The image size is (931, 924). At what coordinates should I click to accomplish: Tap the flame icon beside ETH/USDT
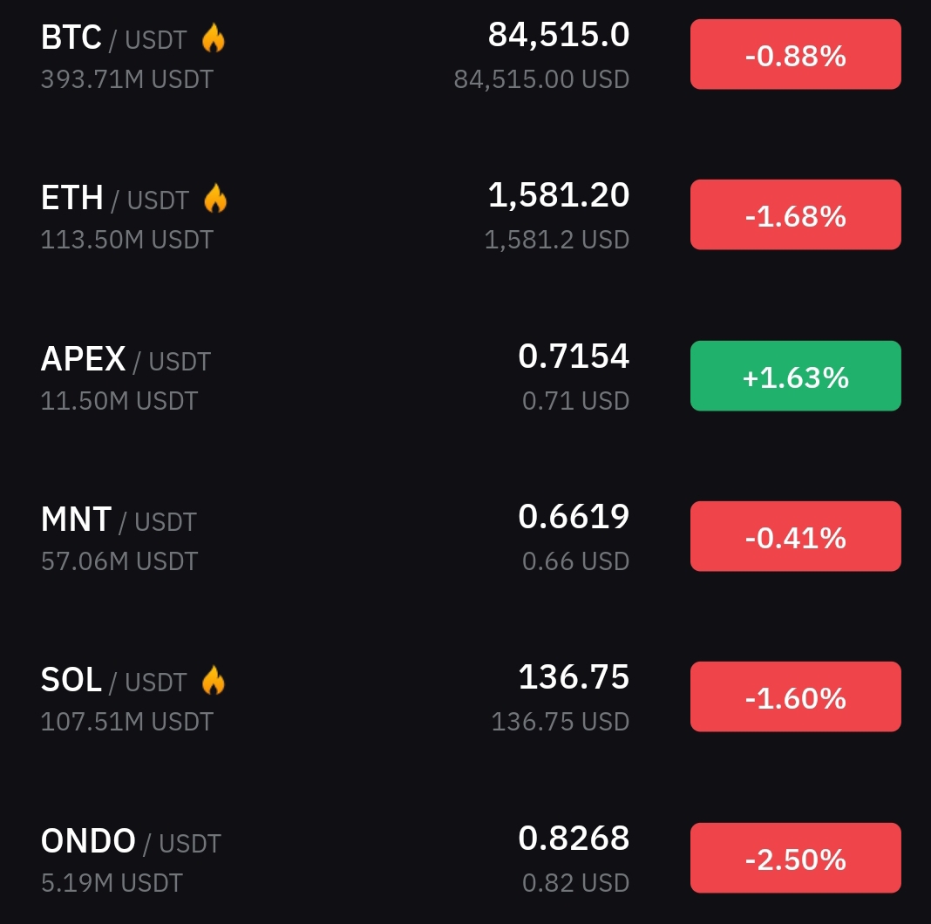tap(215, 199)
